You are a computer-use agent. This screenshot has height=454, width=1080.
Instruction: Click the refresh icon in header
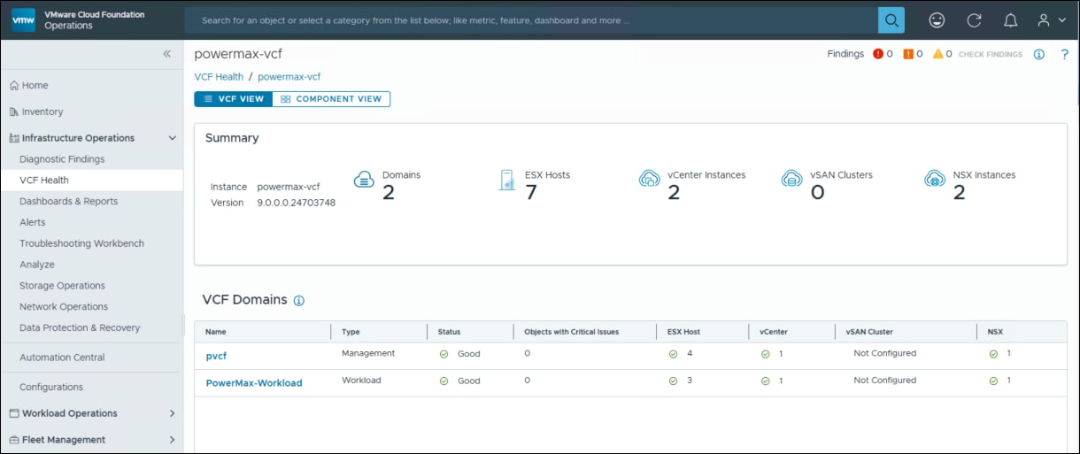coord(974,19)
